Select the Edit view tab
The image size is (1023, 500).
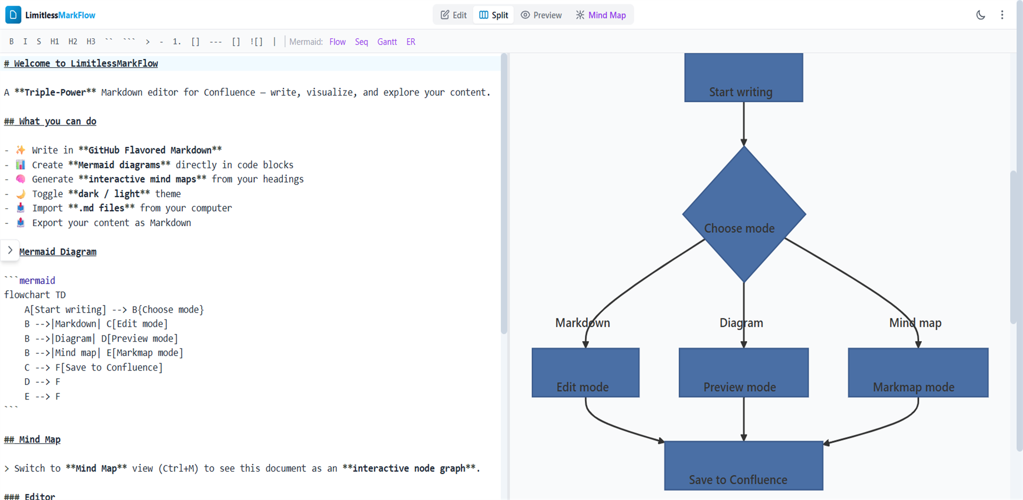453,15
